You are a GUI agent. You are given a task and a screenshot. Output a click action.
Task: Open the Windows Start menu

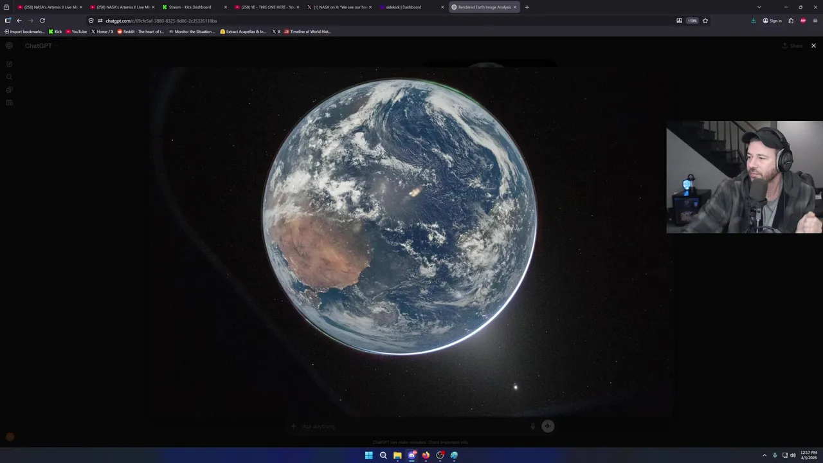pos(368,455)
